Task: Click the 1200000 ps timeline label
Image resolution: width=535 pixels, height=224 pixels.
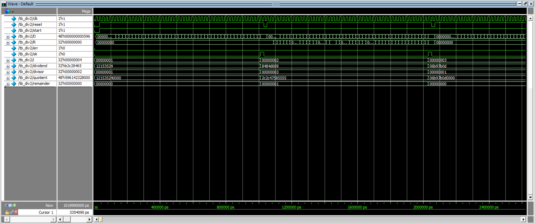Action: (x=291, y=207)
